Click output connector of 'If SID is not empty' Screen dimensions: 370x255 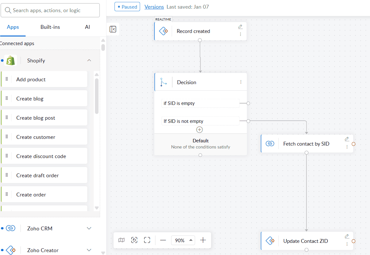click(x=248, y=121)
